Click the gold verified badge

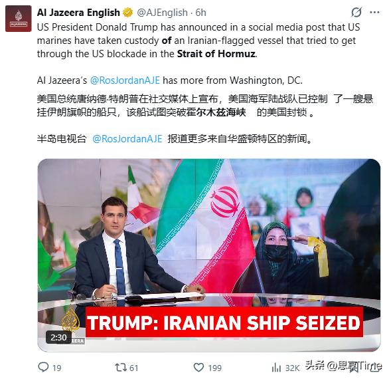[x=127, y=13]
